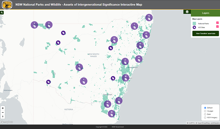The width and height of the screenshot is (220, 129).
Task: Open the 17-site AIS cluster marker
Action: [x=146, y=35]
